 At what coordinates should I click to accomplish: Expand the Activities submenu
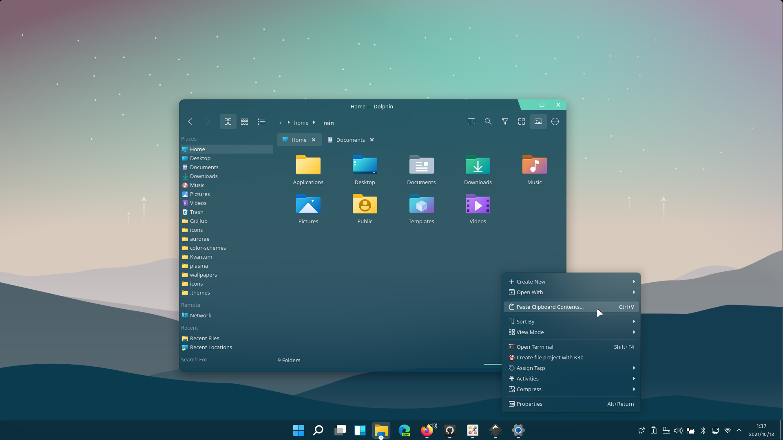pyautogui.click(x=571, y=379)
